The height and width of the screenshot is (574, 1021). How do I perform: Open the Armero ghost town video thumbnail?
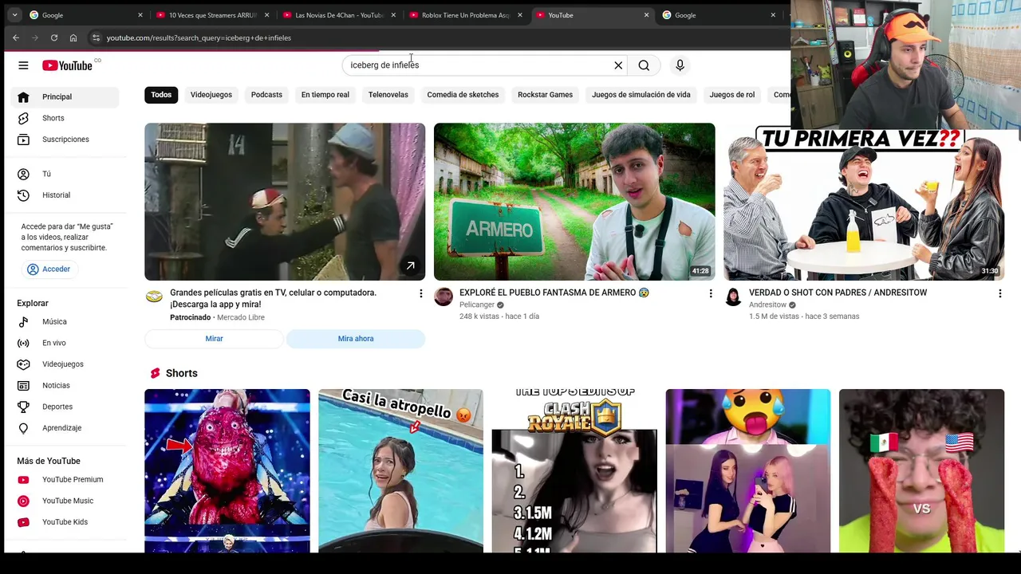click(x=574, y=202)
